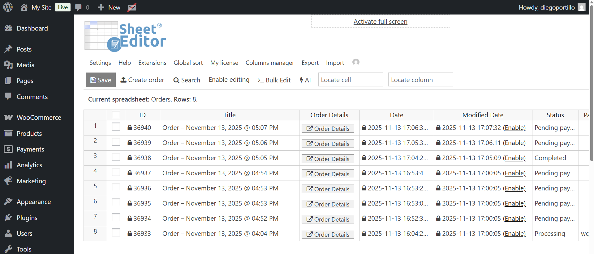Toggle the select-all checkbox in header row
This screenshot has height=254, width=594.
click(116, 115)
